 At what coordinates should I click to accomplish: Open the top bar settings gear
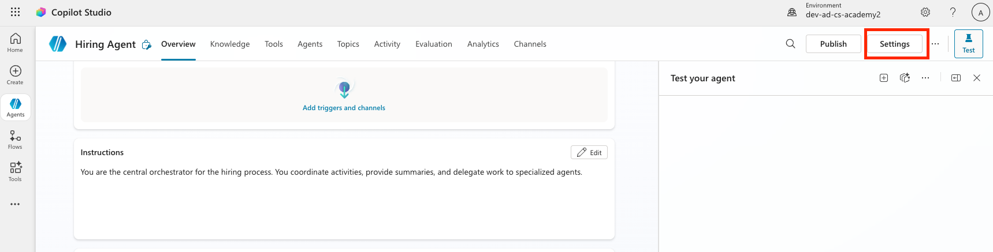[925, 12]
